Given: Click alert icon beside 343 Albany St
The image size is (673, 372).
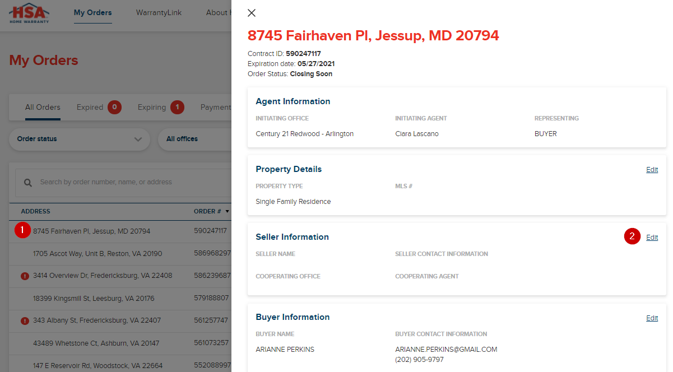Looking at the screenshot, I should click(x=25, y=321).
